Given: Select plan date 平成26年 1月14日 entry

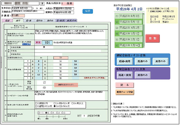Looking at the screenshot, I should coord(127,45).
